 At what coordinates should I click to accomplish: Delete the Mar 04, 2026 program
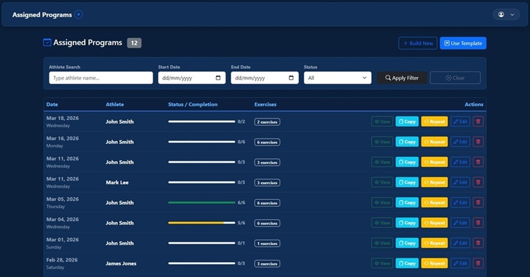(478, 223)
